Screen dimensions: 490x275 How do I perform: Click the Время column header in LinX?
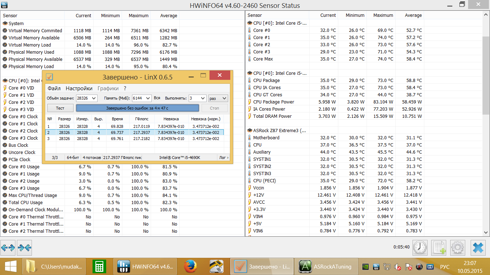[117, 119]
